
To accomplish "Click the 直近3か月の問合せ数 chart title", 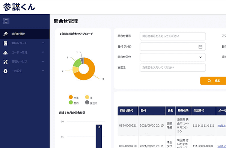I will point(72,113).
